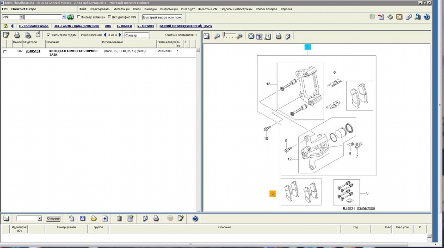
Task: Go to previous image arrow beside '3 из 4'
Action: (x=105, y=35)
